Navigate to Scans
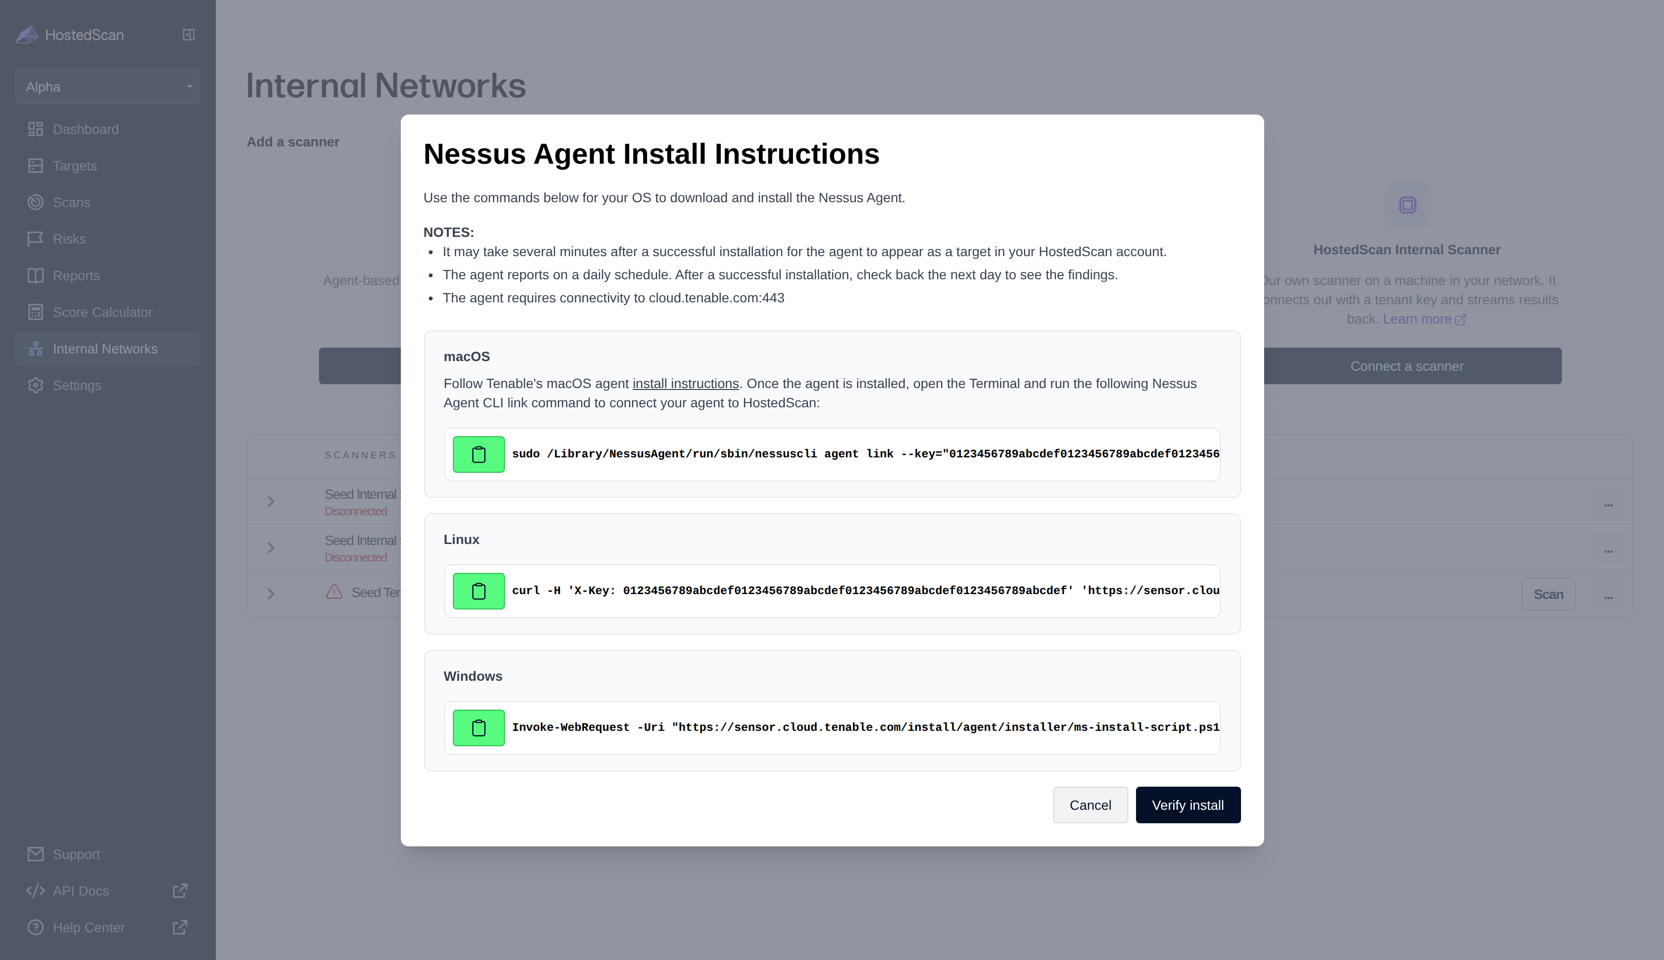Image resolution: width=1664 pixels, height=960 pixels. [108, 202]
